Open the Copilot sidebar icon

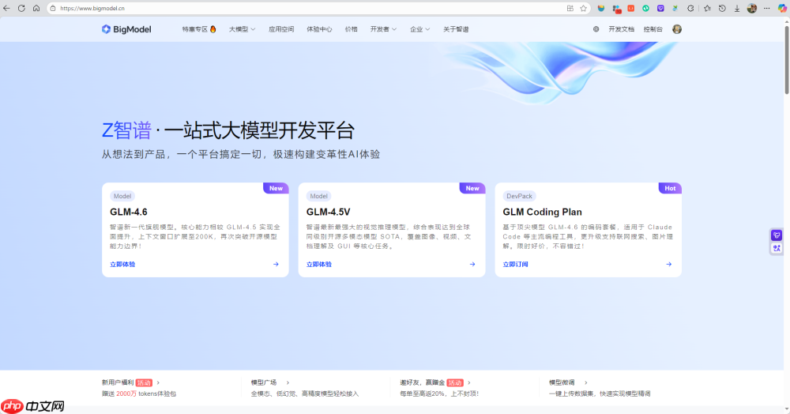(782, 8)
